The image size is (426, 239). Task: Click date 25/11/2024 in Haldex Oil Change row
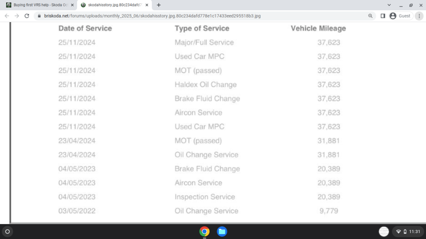coord(77,84)
